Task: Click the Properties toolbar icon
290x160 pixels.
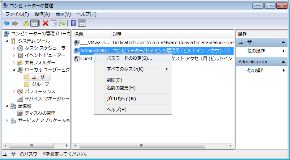Action: tap(54, 23)
